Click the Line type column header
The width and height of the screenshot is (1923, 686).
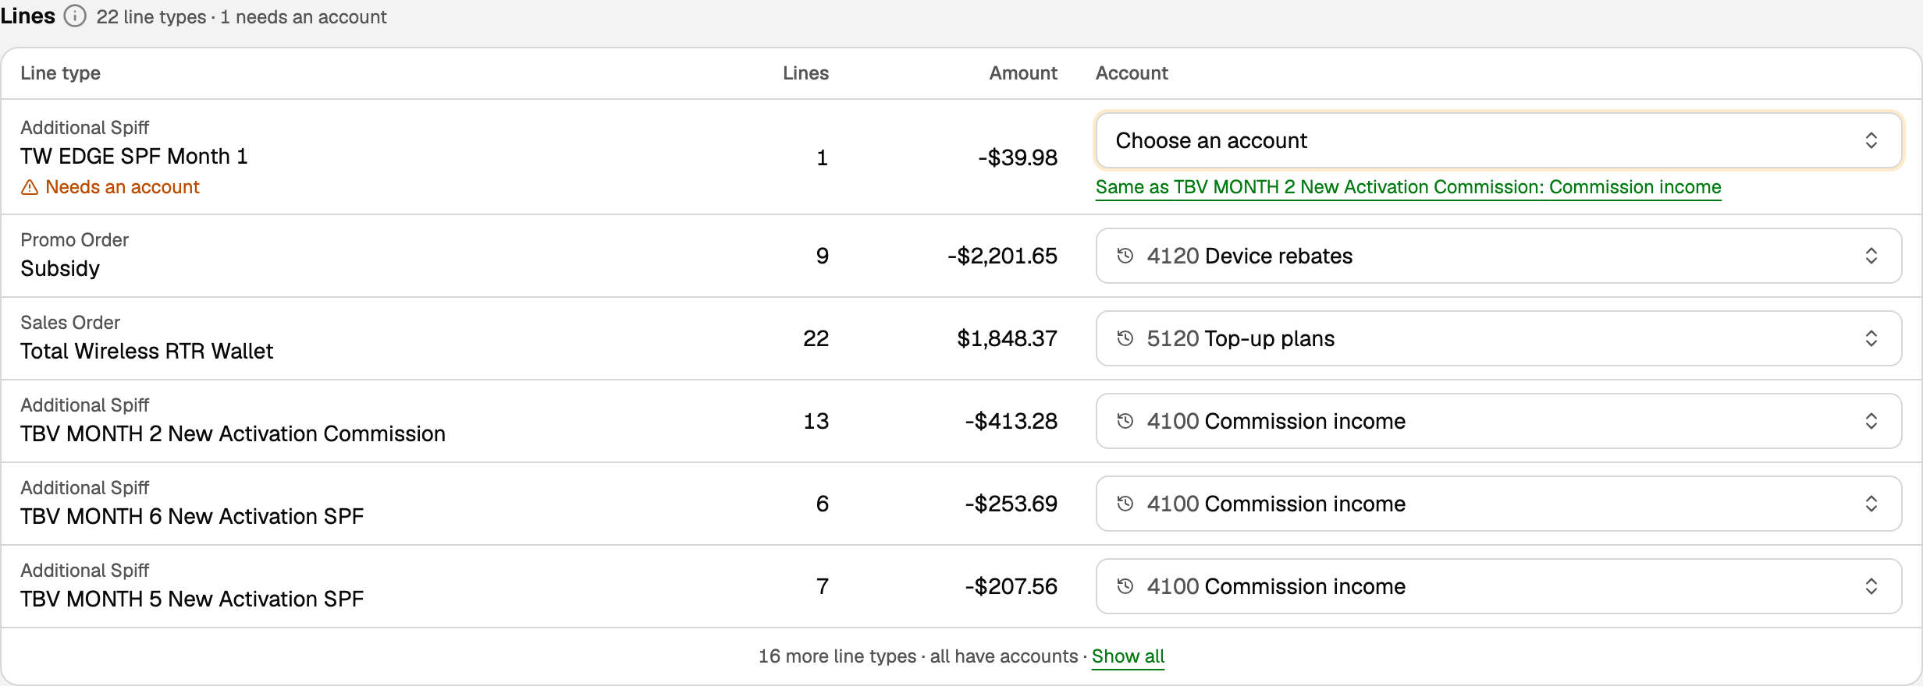[x=60, y=73]
